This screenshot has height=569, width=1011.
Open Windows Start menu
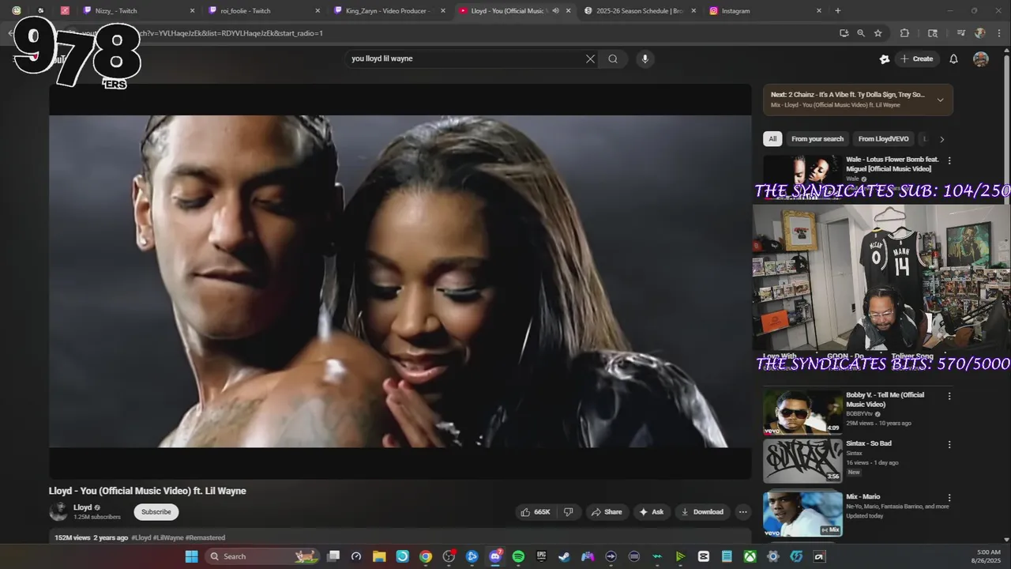pyautogui.click(x=192, y=556)
